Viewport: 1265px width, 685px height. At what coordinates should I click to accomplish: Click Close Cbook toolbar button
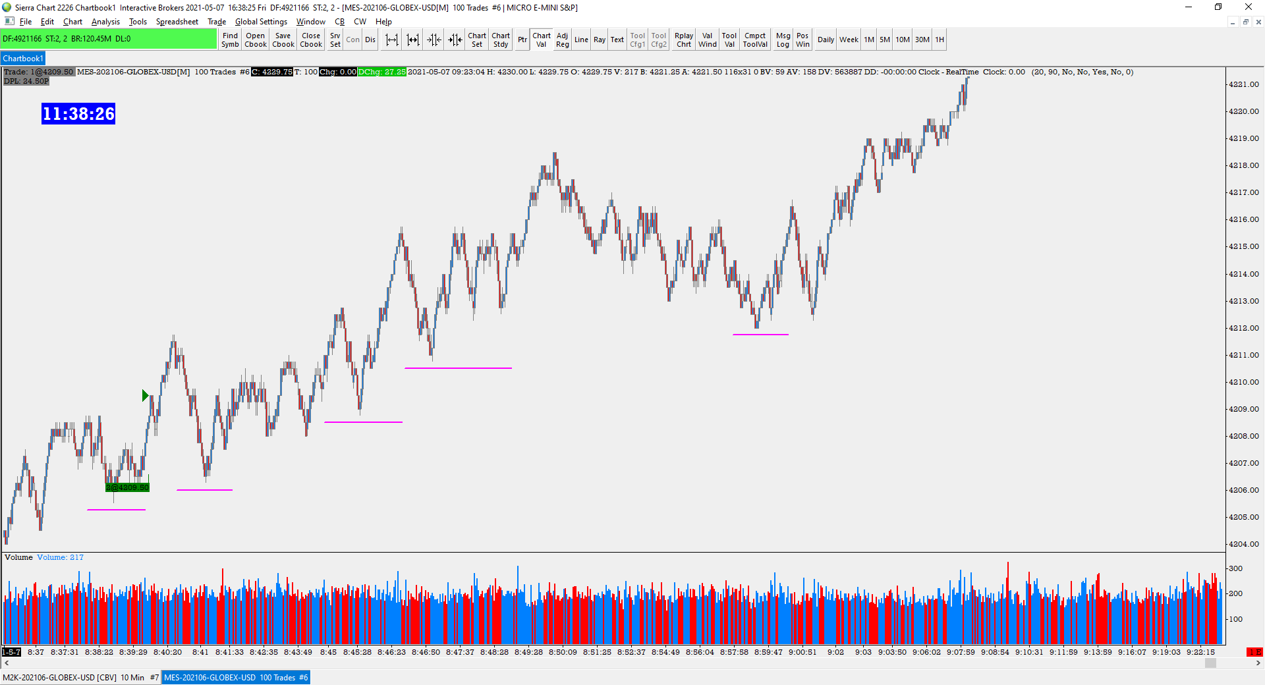311,40
